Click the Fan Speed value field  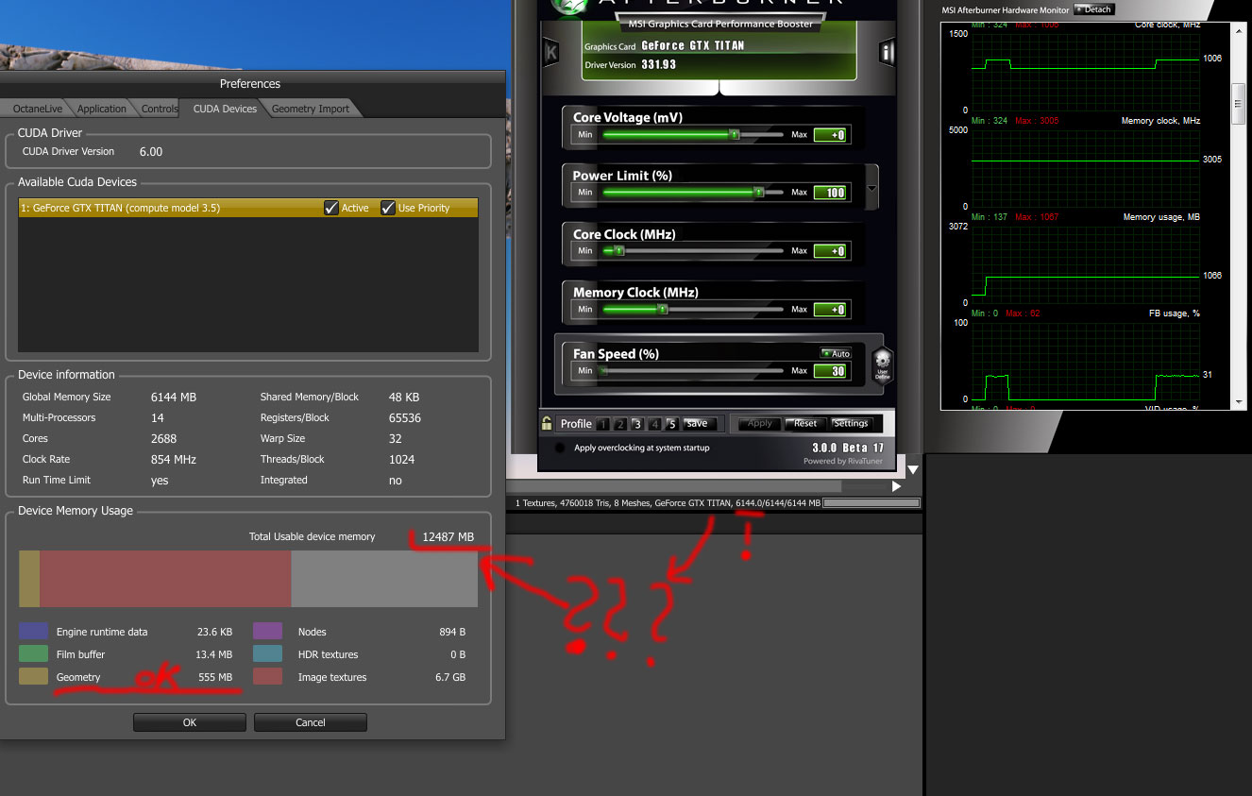[x=831, y=371]
